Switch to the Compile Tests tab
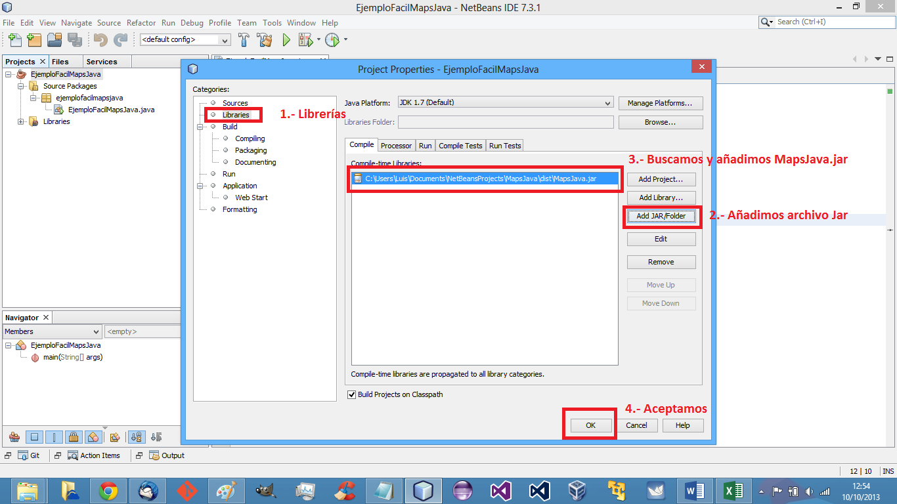Image resolution: width=897 pixels, height=504 pixels. click(460, 146)
